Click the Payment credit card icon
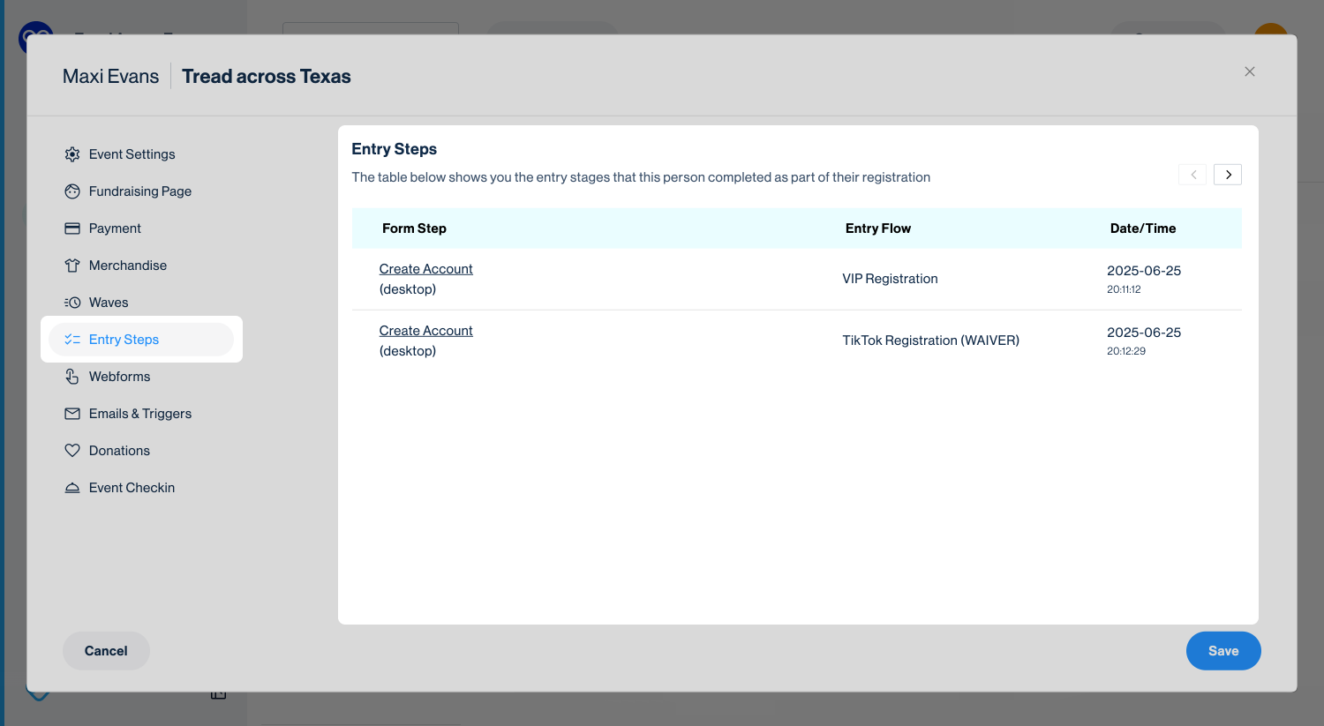Screen dimensions: 1324x726 72,228
